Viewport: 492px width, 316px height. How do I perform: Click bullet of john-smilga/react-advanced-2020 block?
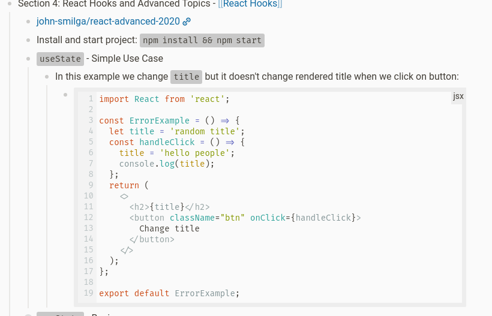(28, 22)
